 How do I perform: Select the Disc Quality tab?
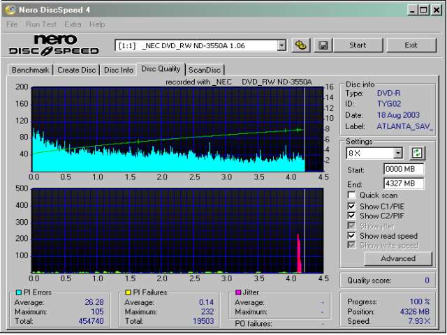point(161,69)
